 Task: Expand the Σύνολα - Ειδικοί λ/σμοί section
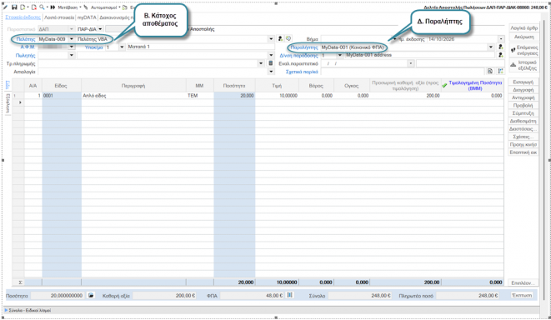[6, 310]
